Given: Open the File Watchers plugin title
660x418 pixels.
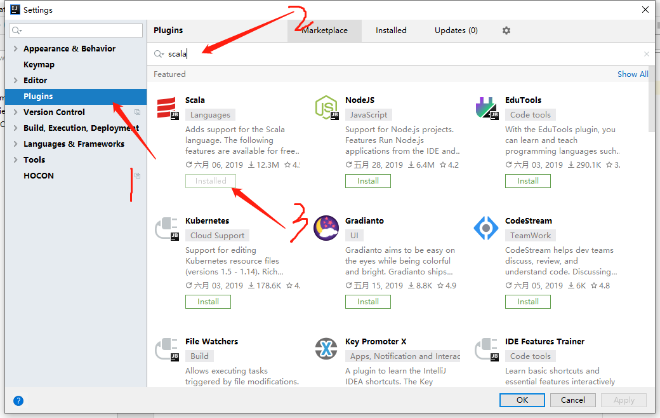Looking at the screenshot, I should click(x=212, y=342).
